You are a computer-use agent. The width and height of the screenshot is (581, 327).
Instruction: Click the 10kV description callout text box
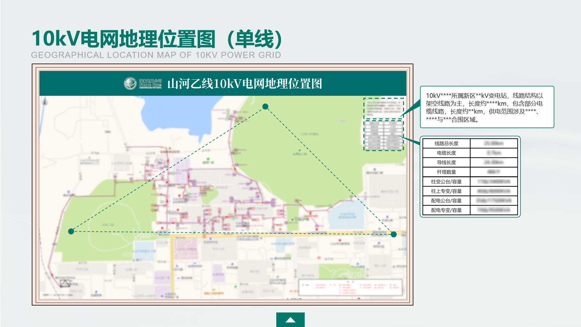[487, 107]
